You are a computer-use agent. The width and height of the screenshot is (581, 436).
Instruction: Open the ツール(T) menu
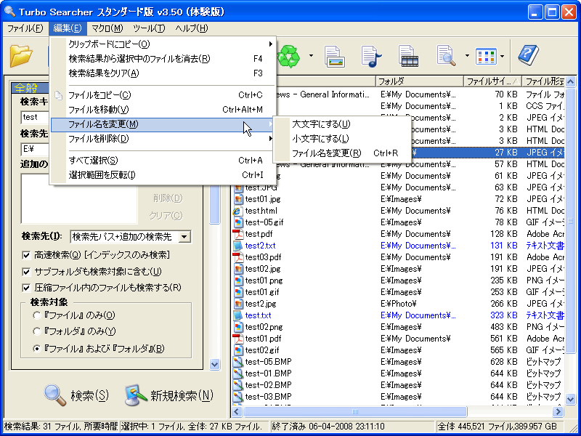click(x=149, y=28)
